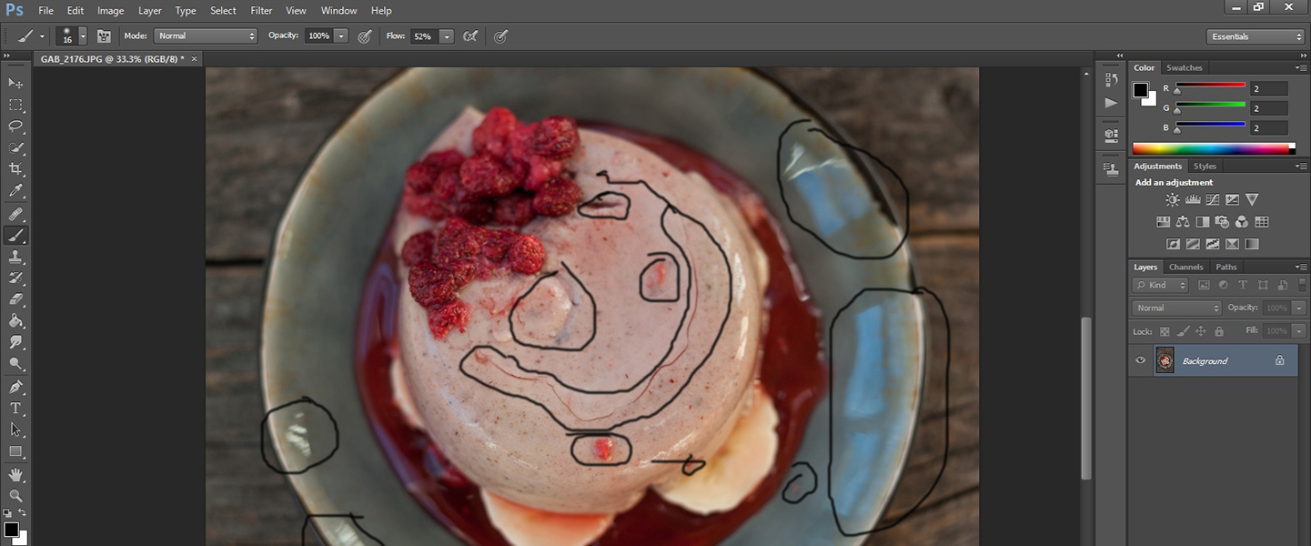Toggle the Brush panel
Image resolution: width=1311 pixels, height=546 pixels.
[x=104, y=36]
